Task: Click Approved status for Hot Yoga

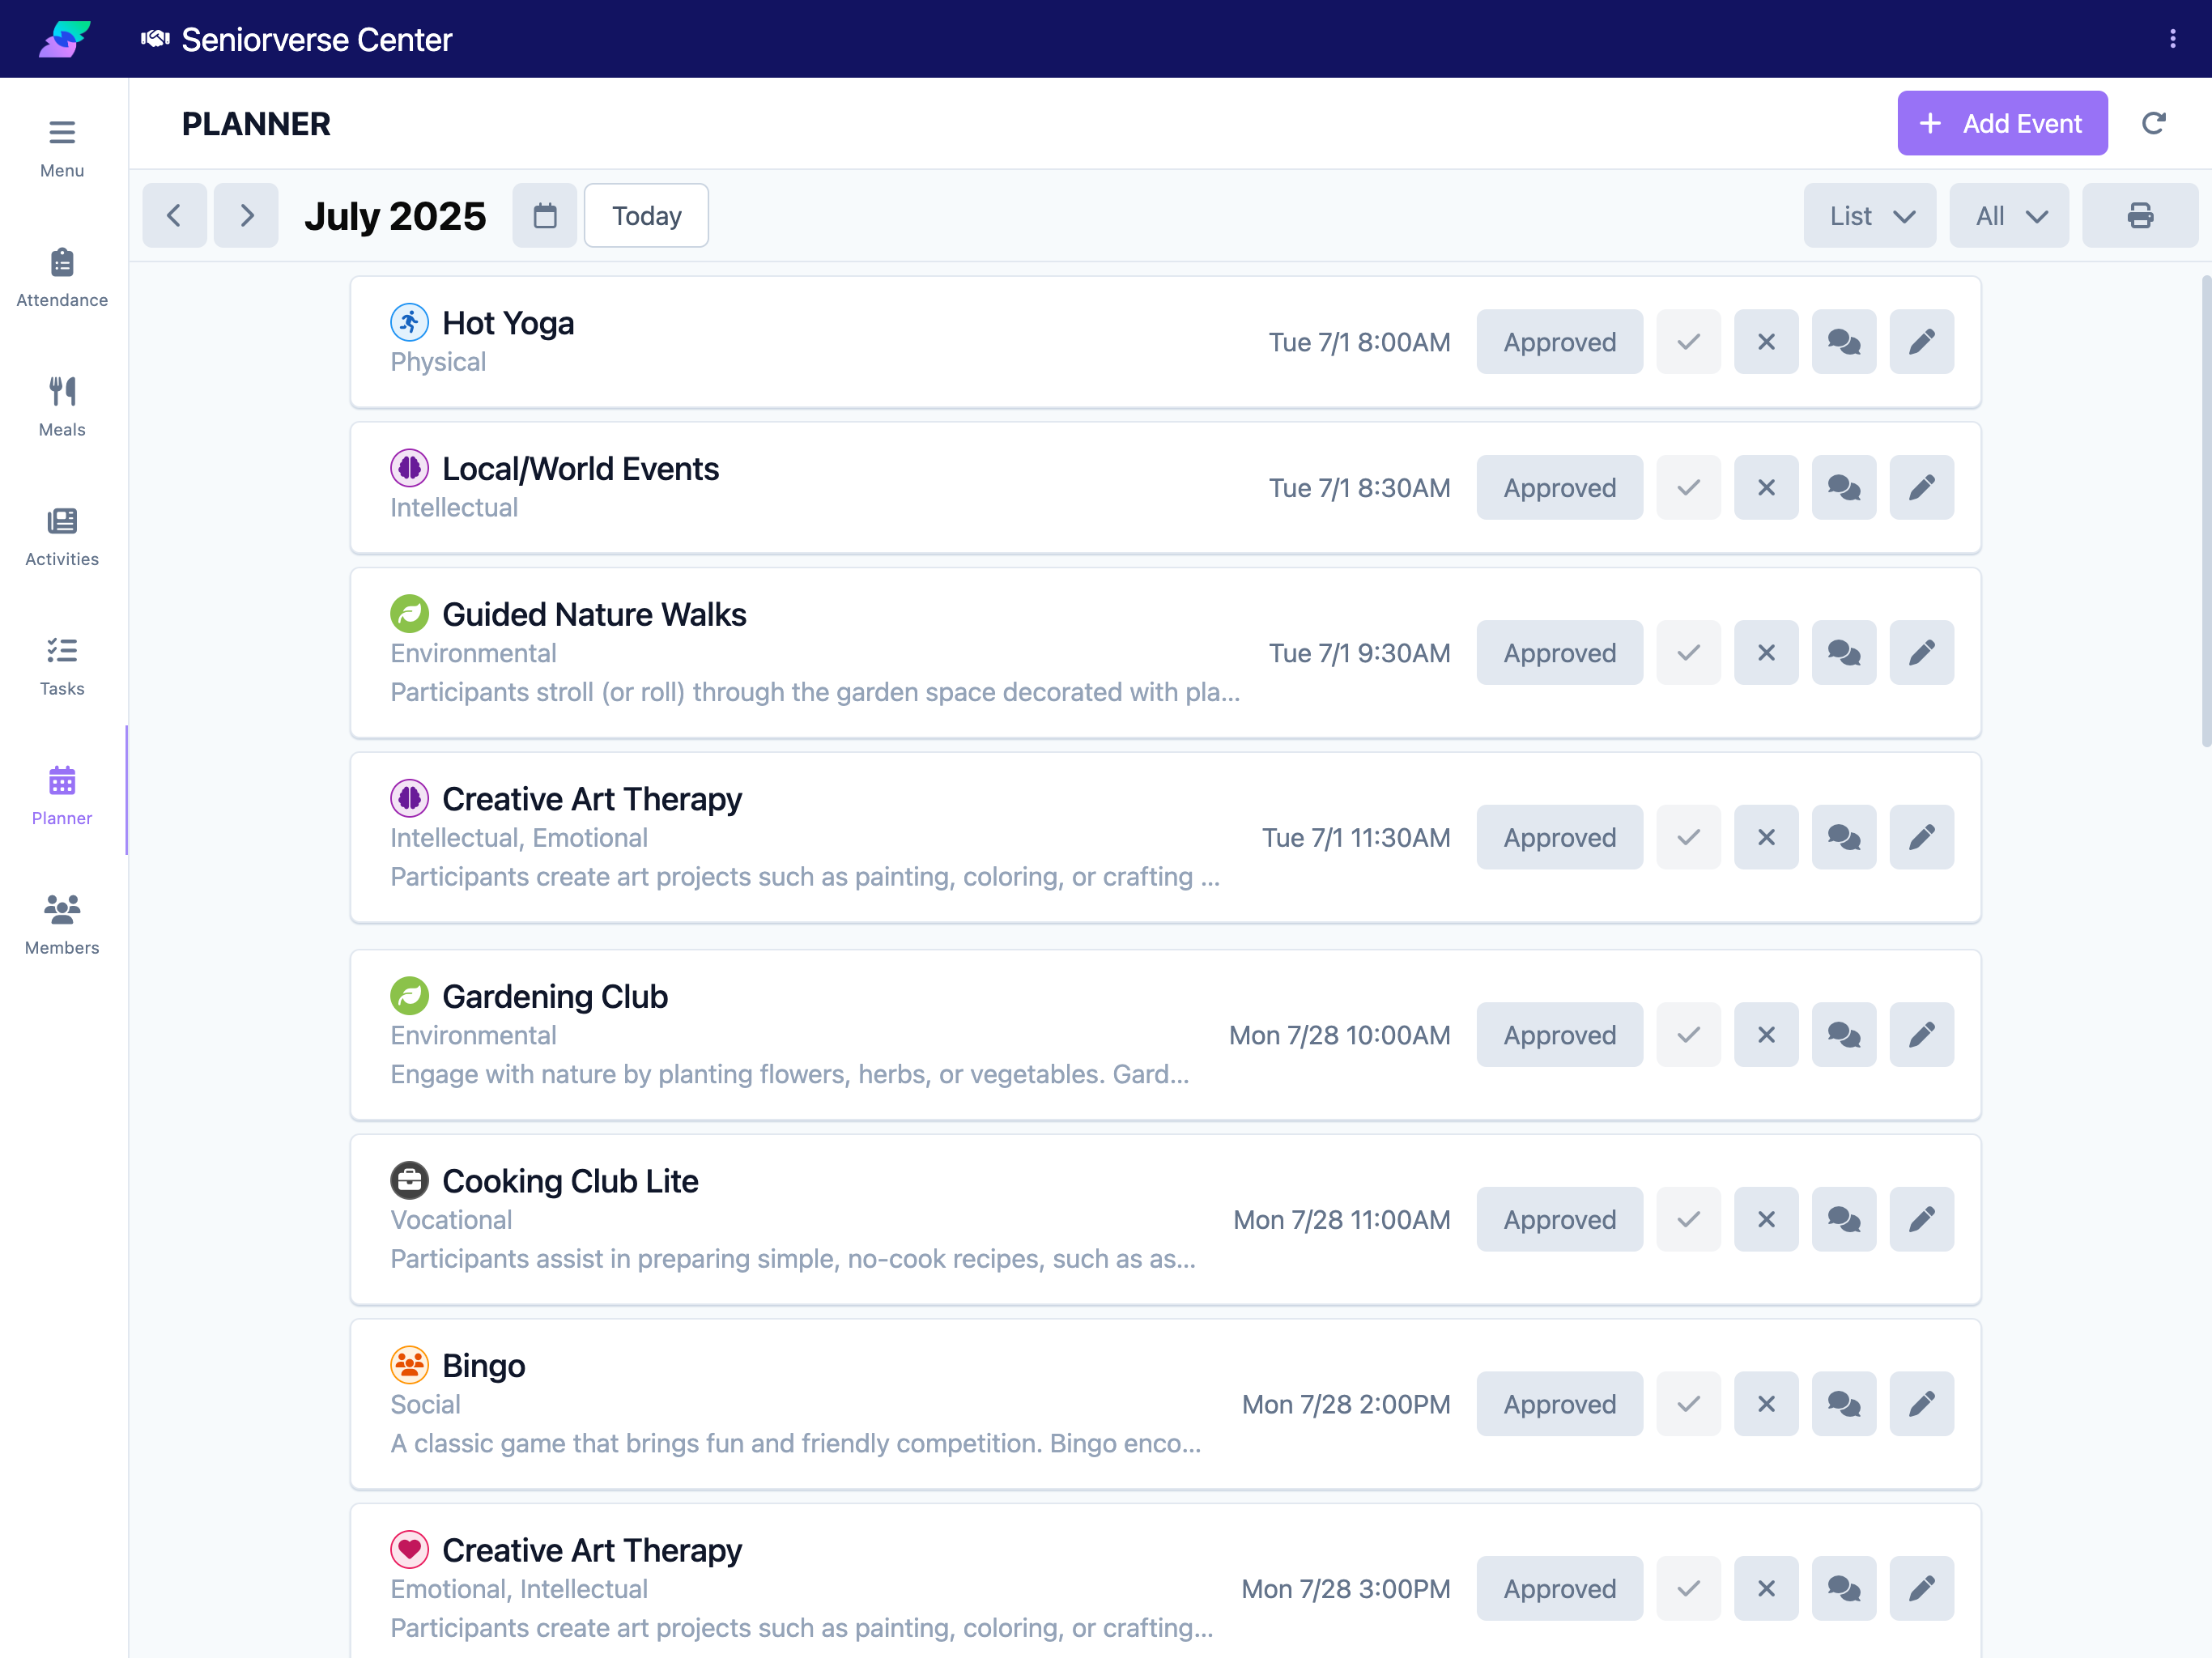Action: point(1559,342)
